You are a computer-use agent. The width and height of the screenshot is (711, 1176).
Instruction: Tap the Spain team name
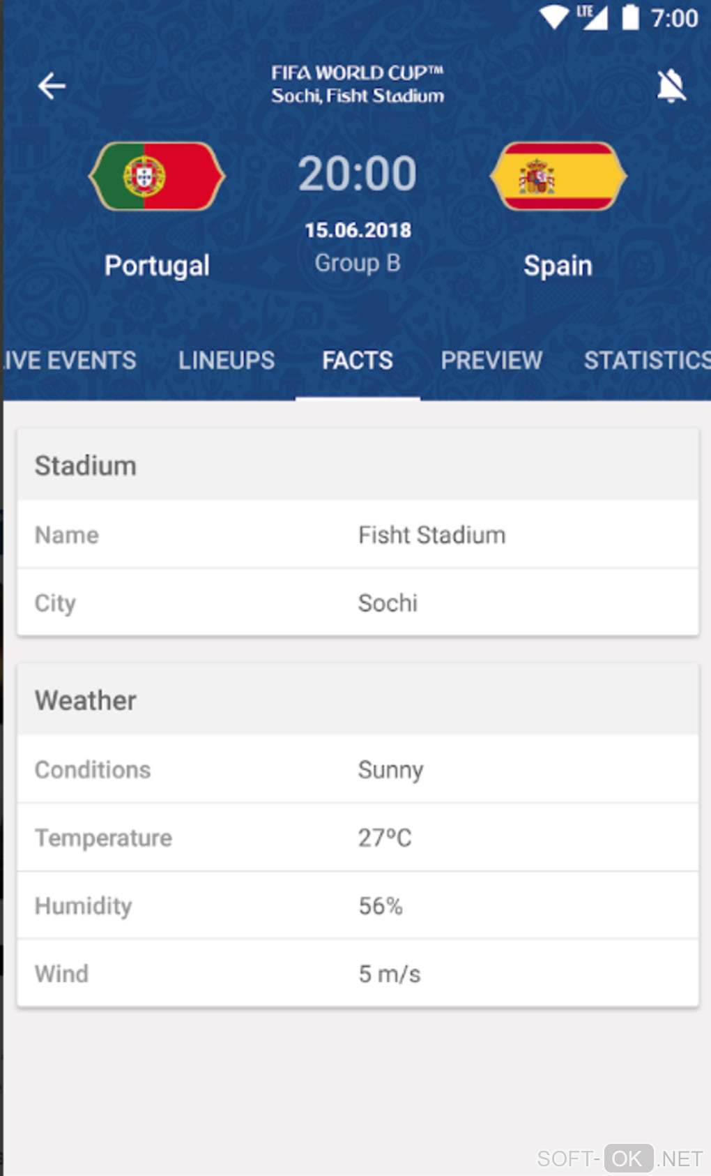558,266
